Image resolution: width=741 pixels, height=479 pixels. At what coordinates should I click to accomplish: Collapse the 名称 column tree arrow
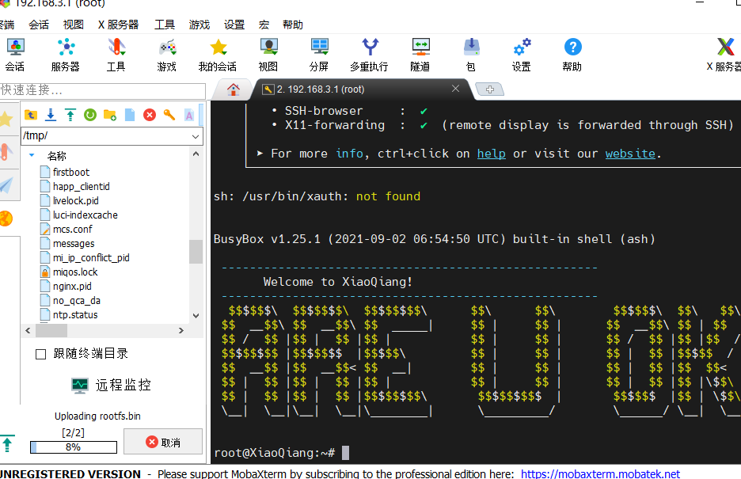[x=32, y=156]
